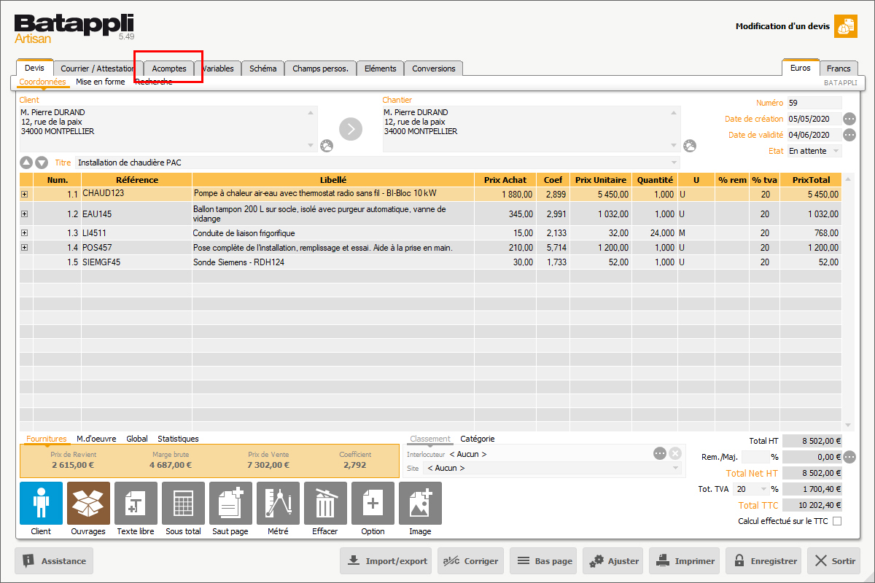The width and height of the screenshot is (875, 583).
Task: Show the Global summary tab
Action: click(137, 439)
